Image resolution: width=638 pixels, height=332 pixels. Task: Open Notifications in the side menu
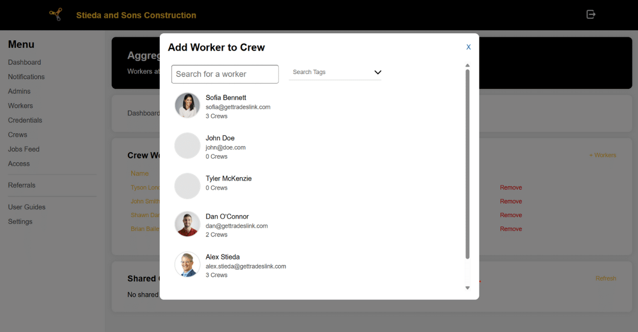tap(27, 77)
